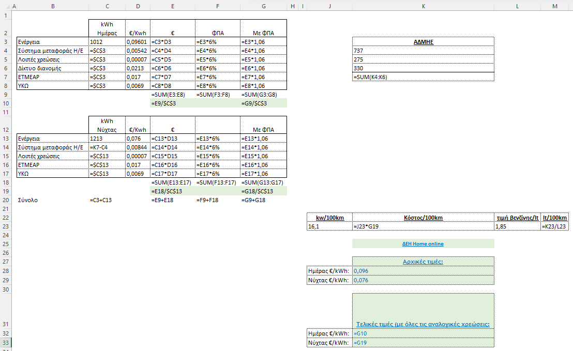Select the =SUM(E3:E8) cell

173,95
